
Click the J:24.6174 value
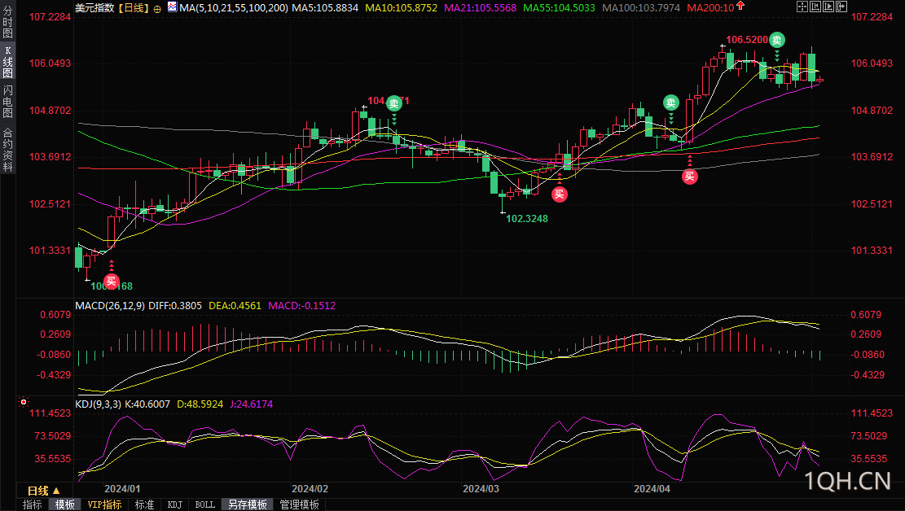coord(251,404)
